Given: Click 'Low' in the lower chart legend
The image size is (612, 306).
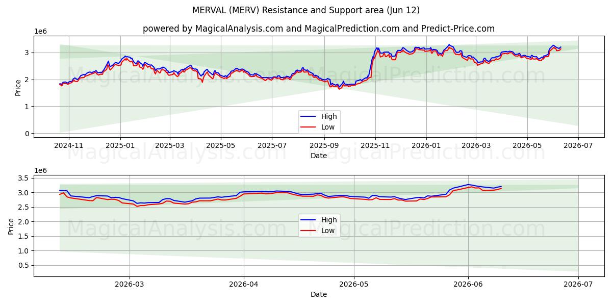Looking at the screenshot, I should point(328,231).
